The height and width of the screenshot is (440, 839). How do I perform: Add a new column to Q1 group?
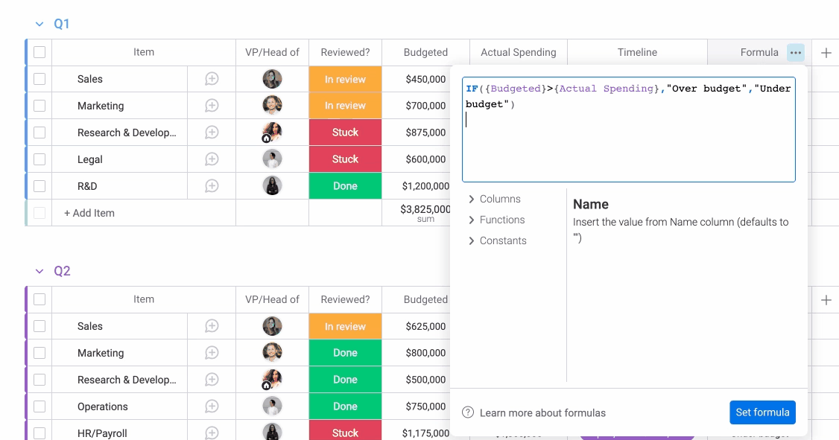click(x=826, y=52)
